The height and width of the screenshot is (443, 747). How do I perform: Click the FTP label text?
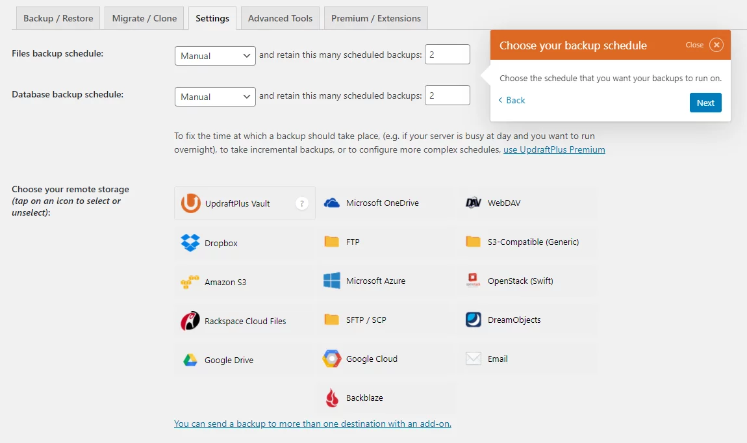click(x=353, y=242)
